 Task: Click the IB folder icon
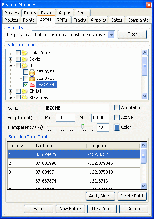(24, 65)
